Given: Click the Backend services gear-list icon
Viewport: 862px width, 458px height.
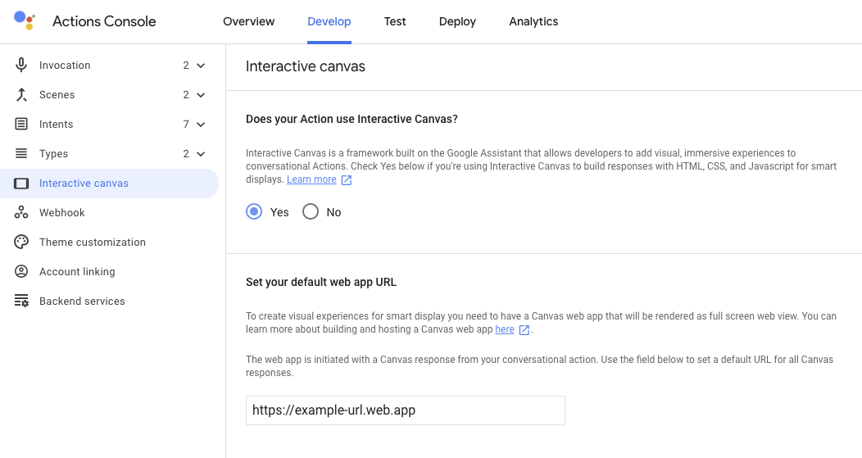Looking at the screenshot, I should tap(21, 302).
